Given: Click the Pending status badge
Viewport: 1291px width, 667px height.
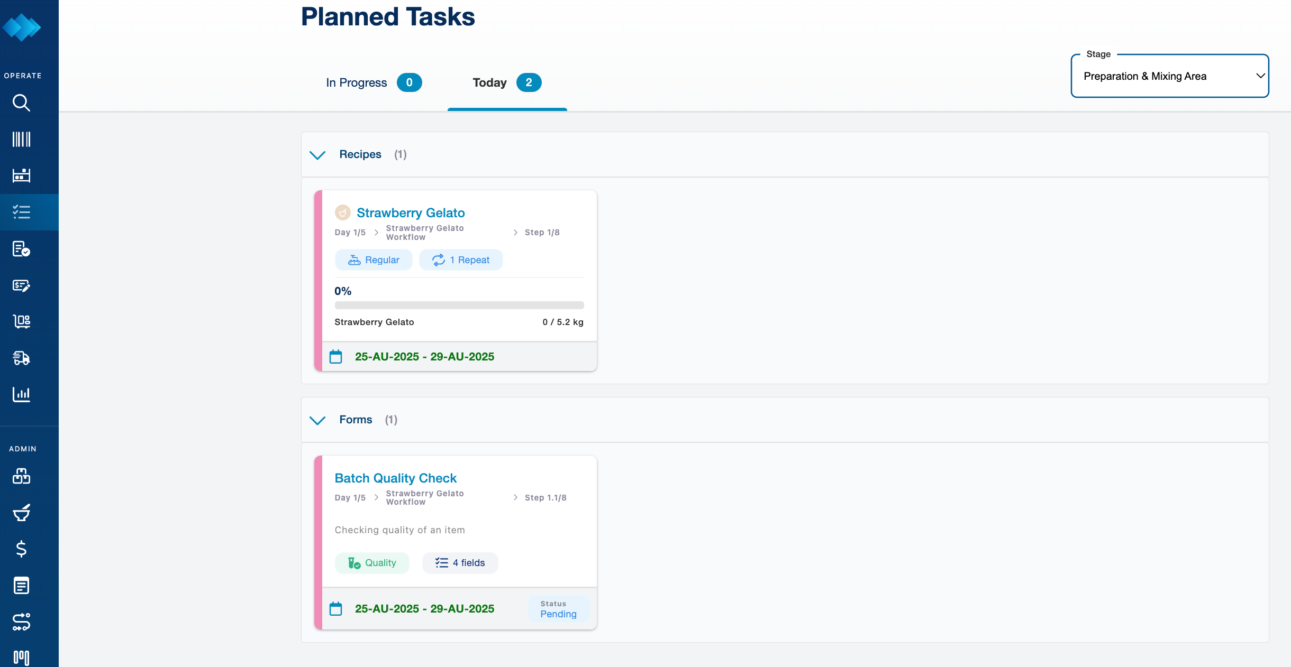Looking at the screenshot, I should pyautogui.click(x=558, y=609).
